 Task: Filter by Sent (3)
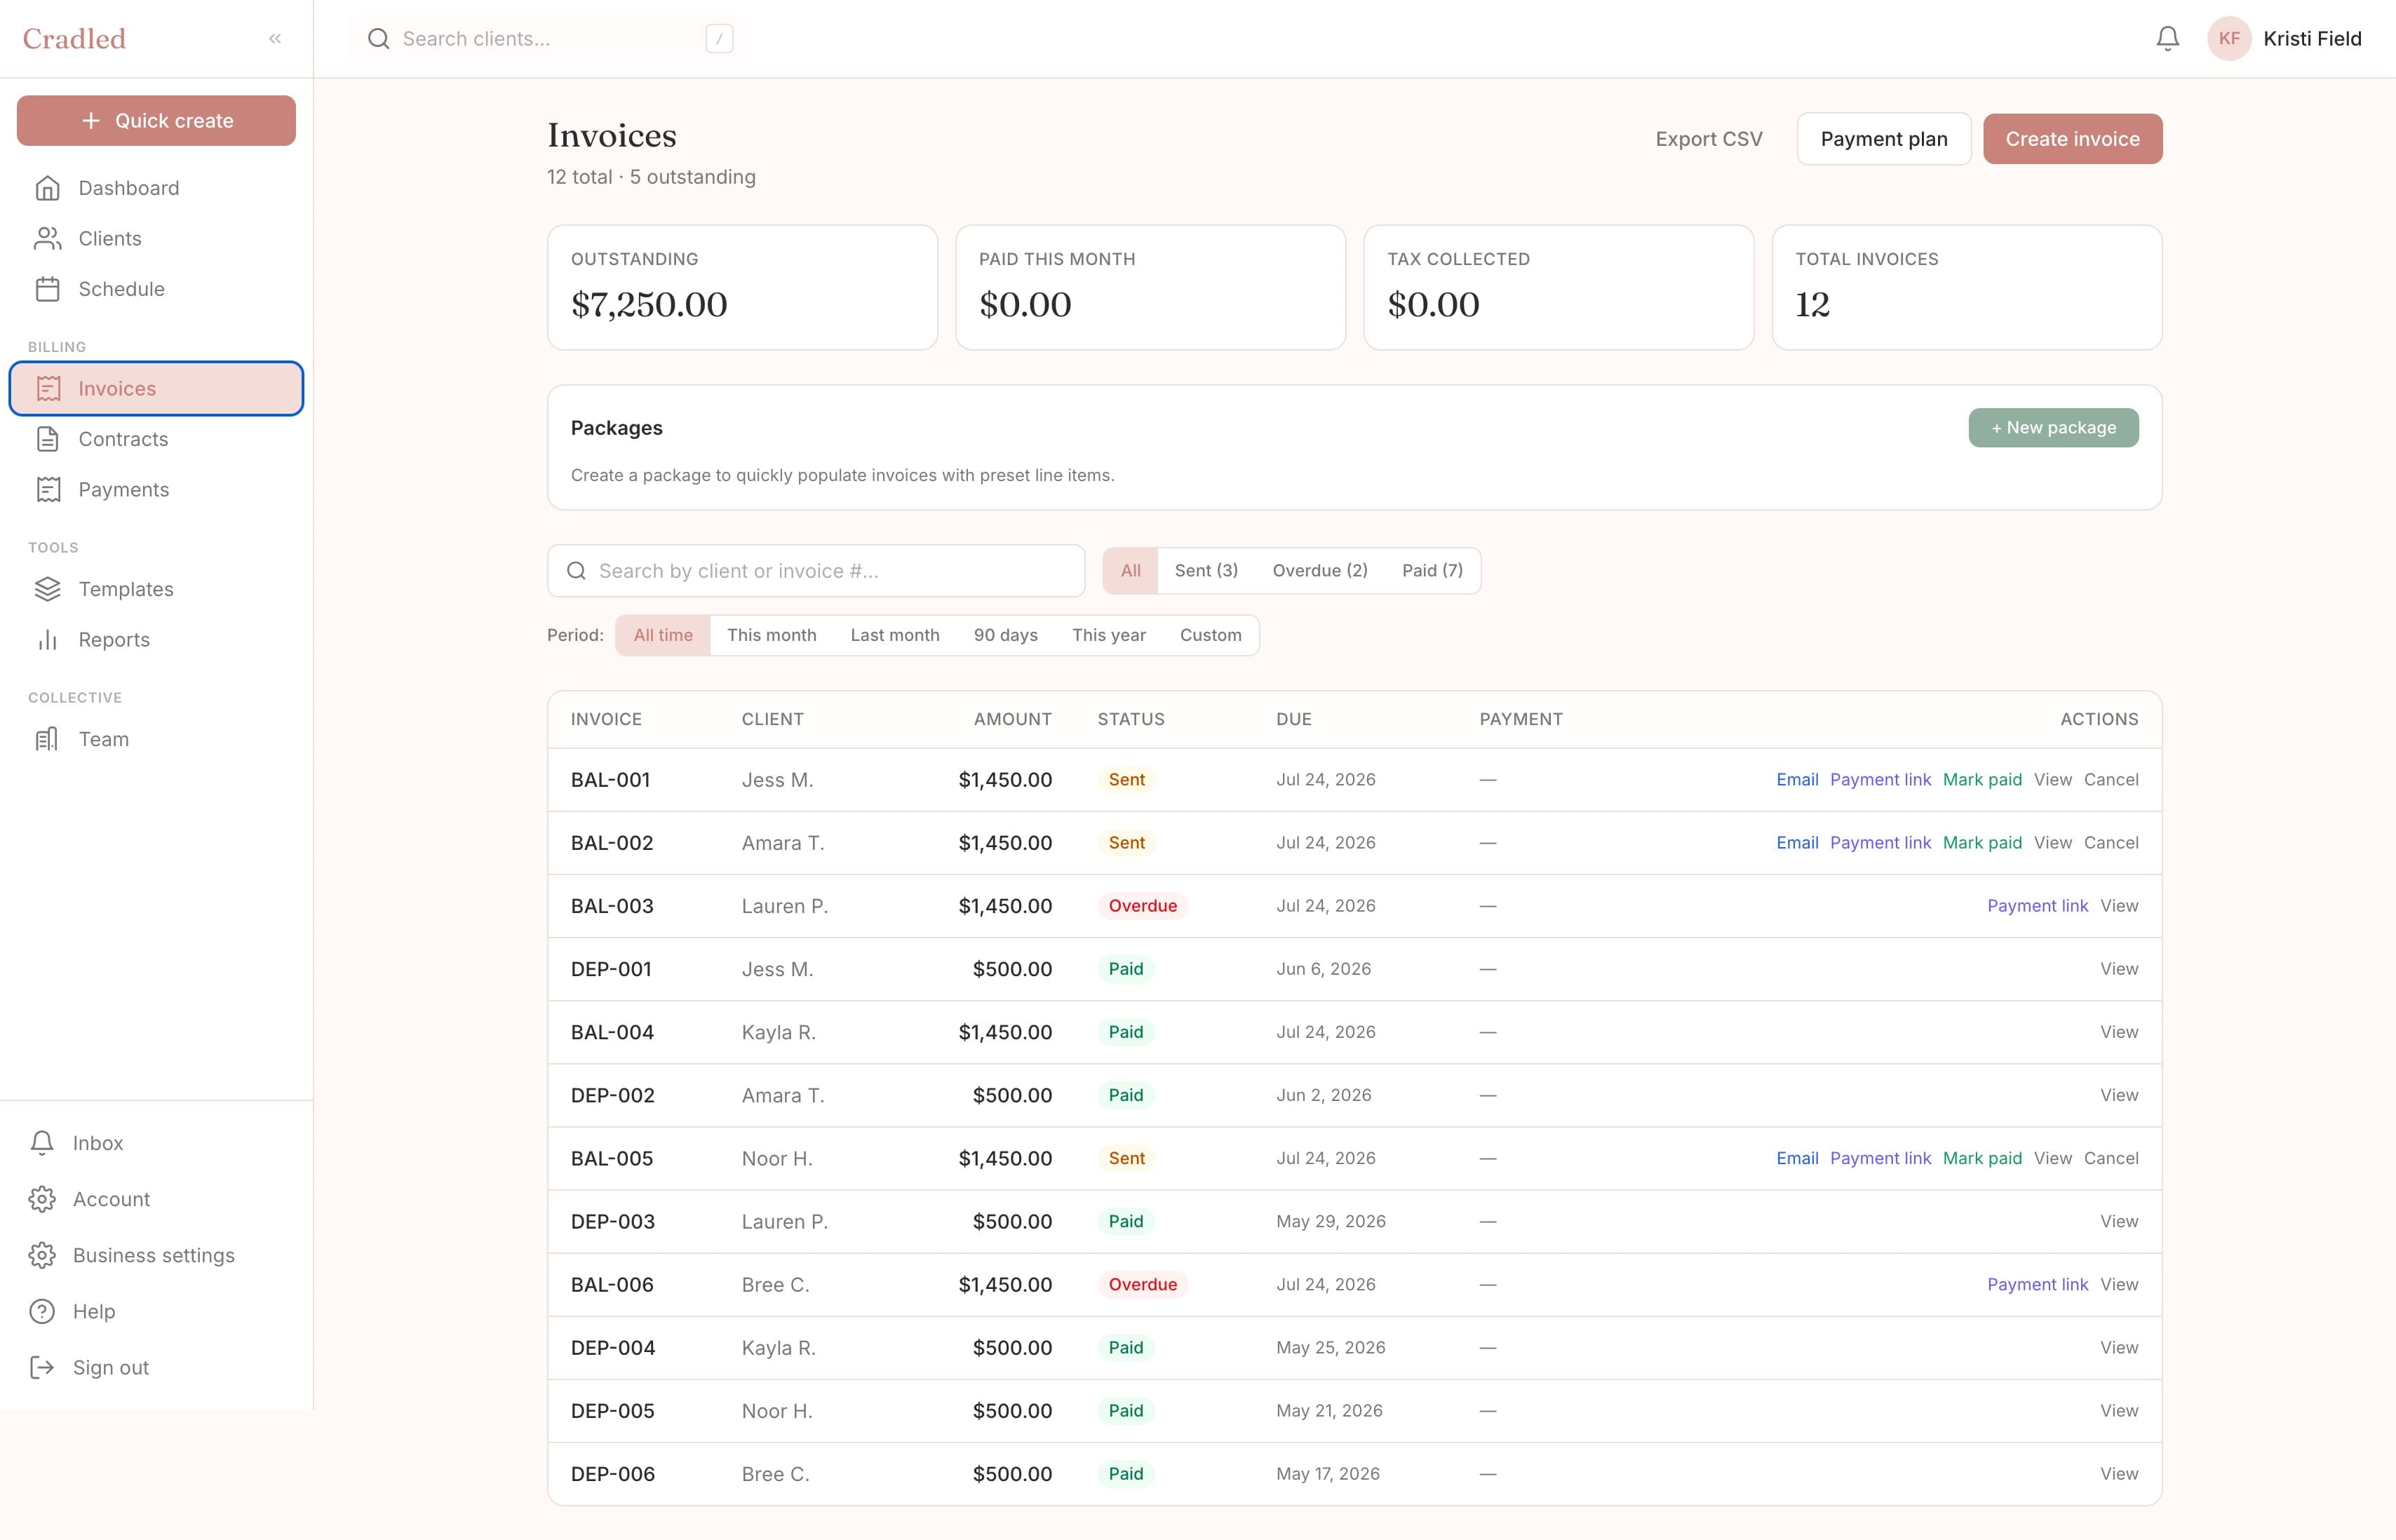tap(1206, 570)
